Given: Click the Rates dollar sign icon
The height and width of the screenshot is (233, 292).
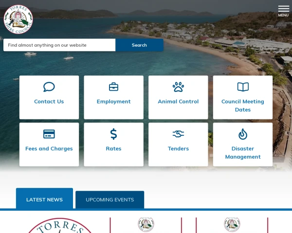Looking at the screenshot, I should coord(113,134).
